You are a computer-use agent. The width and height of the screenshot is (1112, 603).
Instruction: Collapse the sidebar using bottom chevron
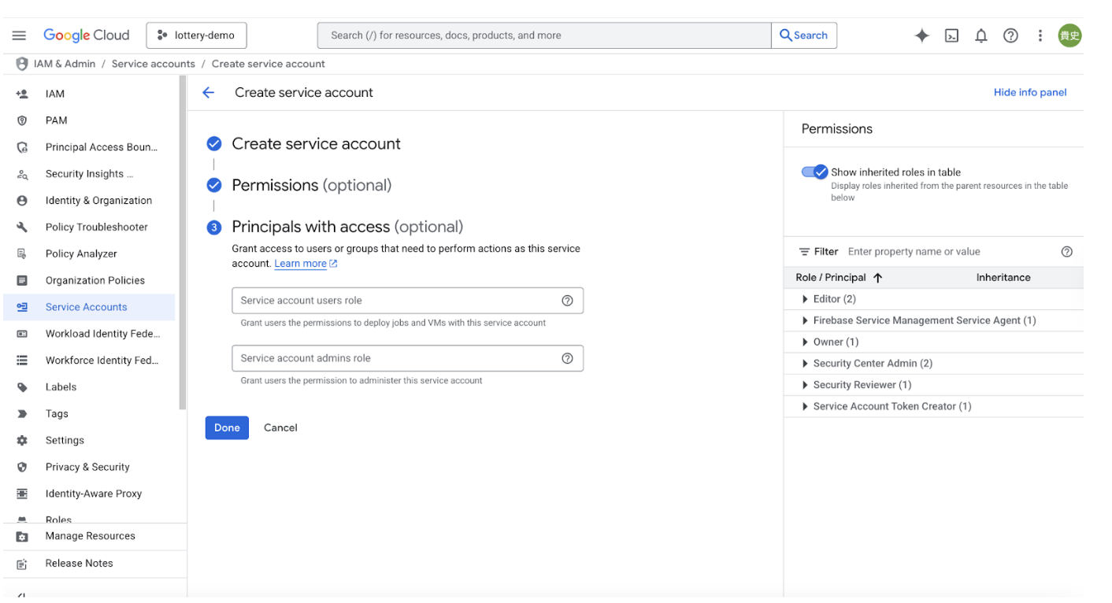pyautogui.click(x=21, y=594)
